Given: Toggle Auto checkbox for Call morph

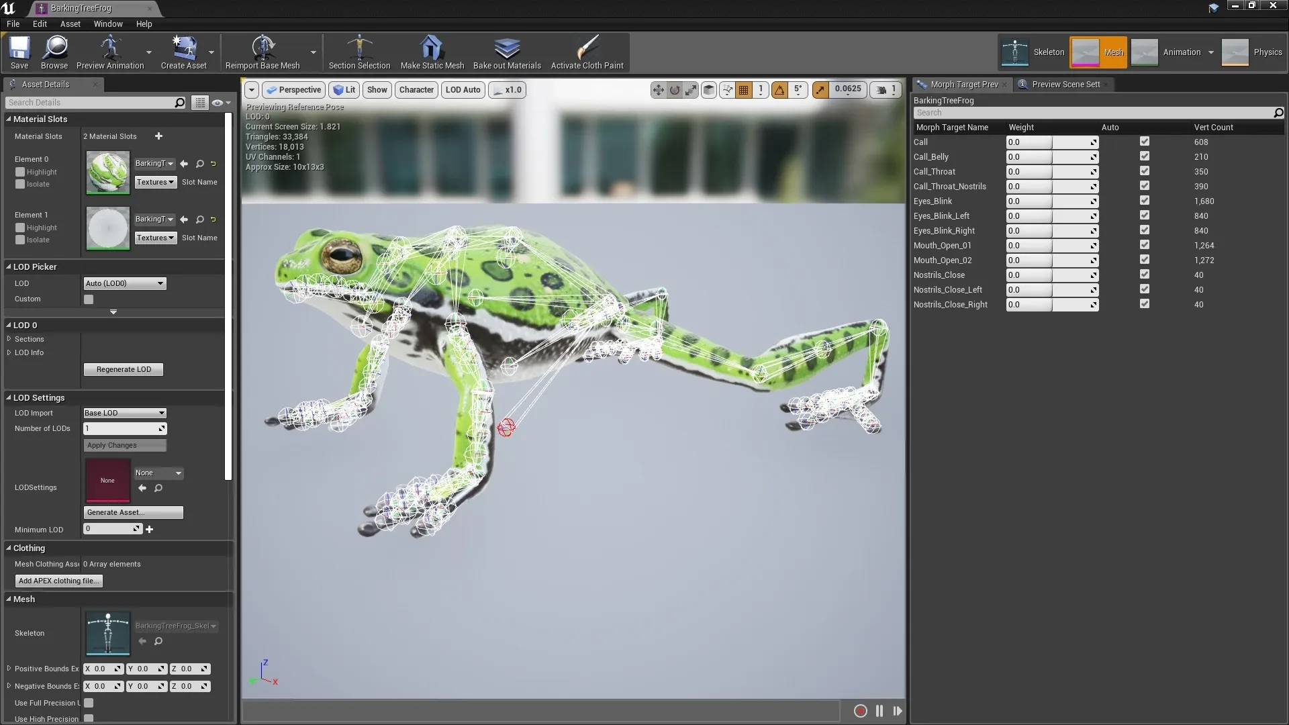Looking at the screenshot, I should [1145, 142].
